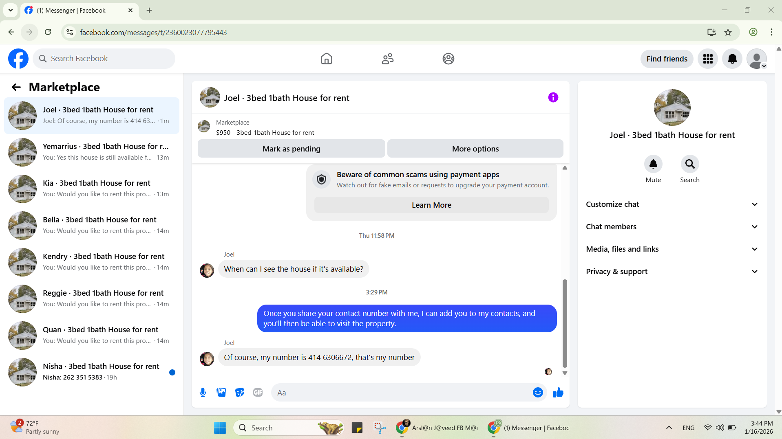This screenshot has height=439, width=782.
Task: Open the Home feed icon
Action: coord(326,59)
